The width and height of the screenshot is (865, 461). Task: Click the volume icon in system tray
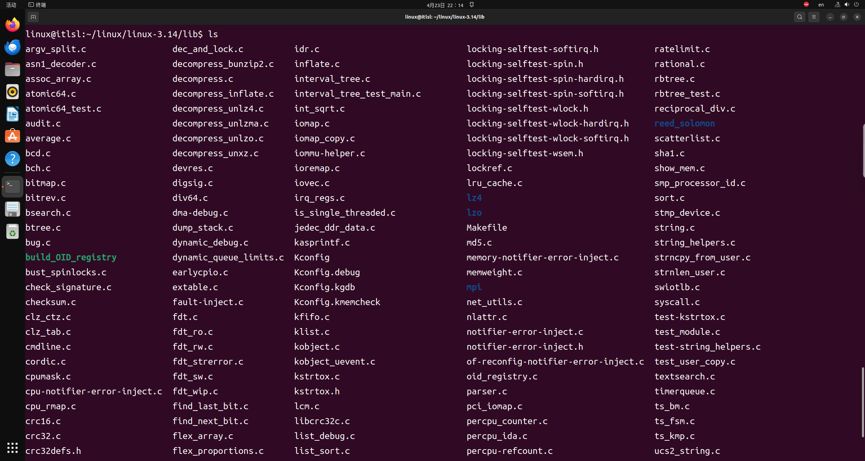point(847,5)
